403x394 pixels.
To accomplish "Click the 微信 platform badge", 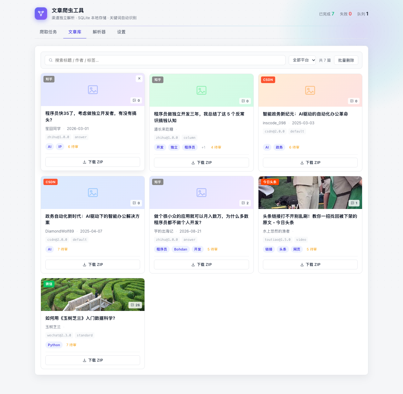I will (x=49, y=284).
